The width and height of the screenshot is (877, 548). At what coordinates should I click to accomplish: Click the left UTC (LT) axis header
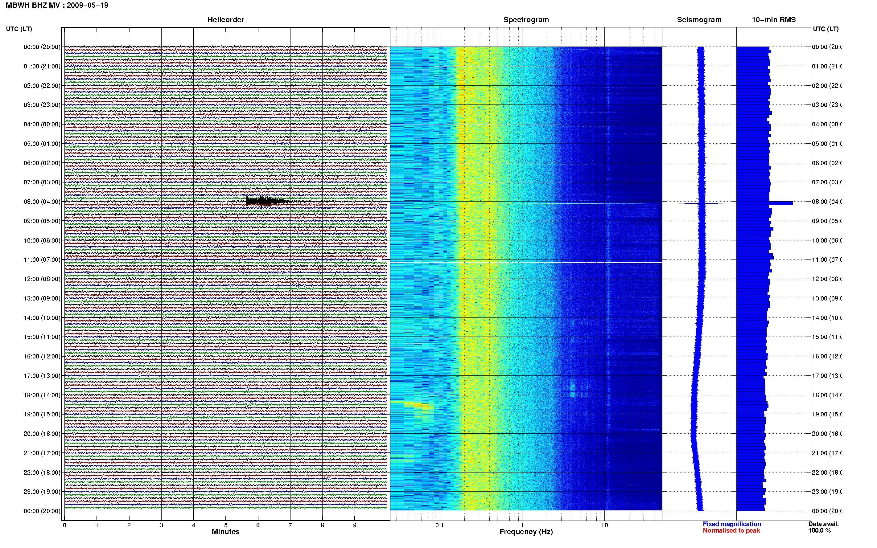(x=19, y=29)
